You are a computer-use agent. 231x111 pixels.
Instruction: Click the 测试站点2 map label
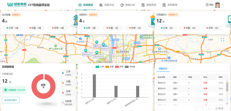(87, 54)
